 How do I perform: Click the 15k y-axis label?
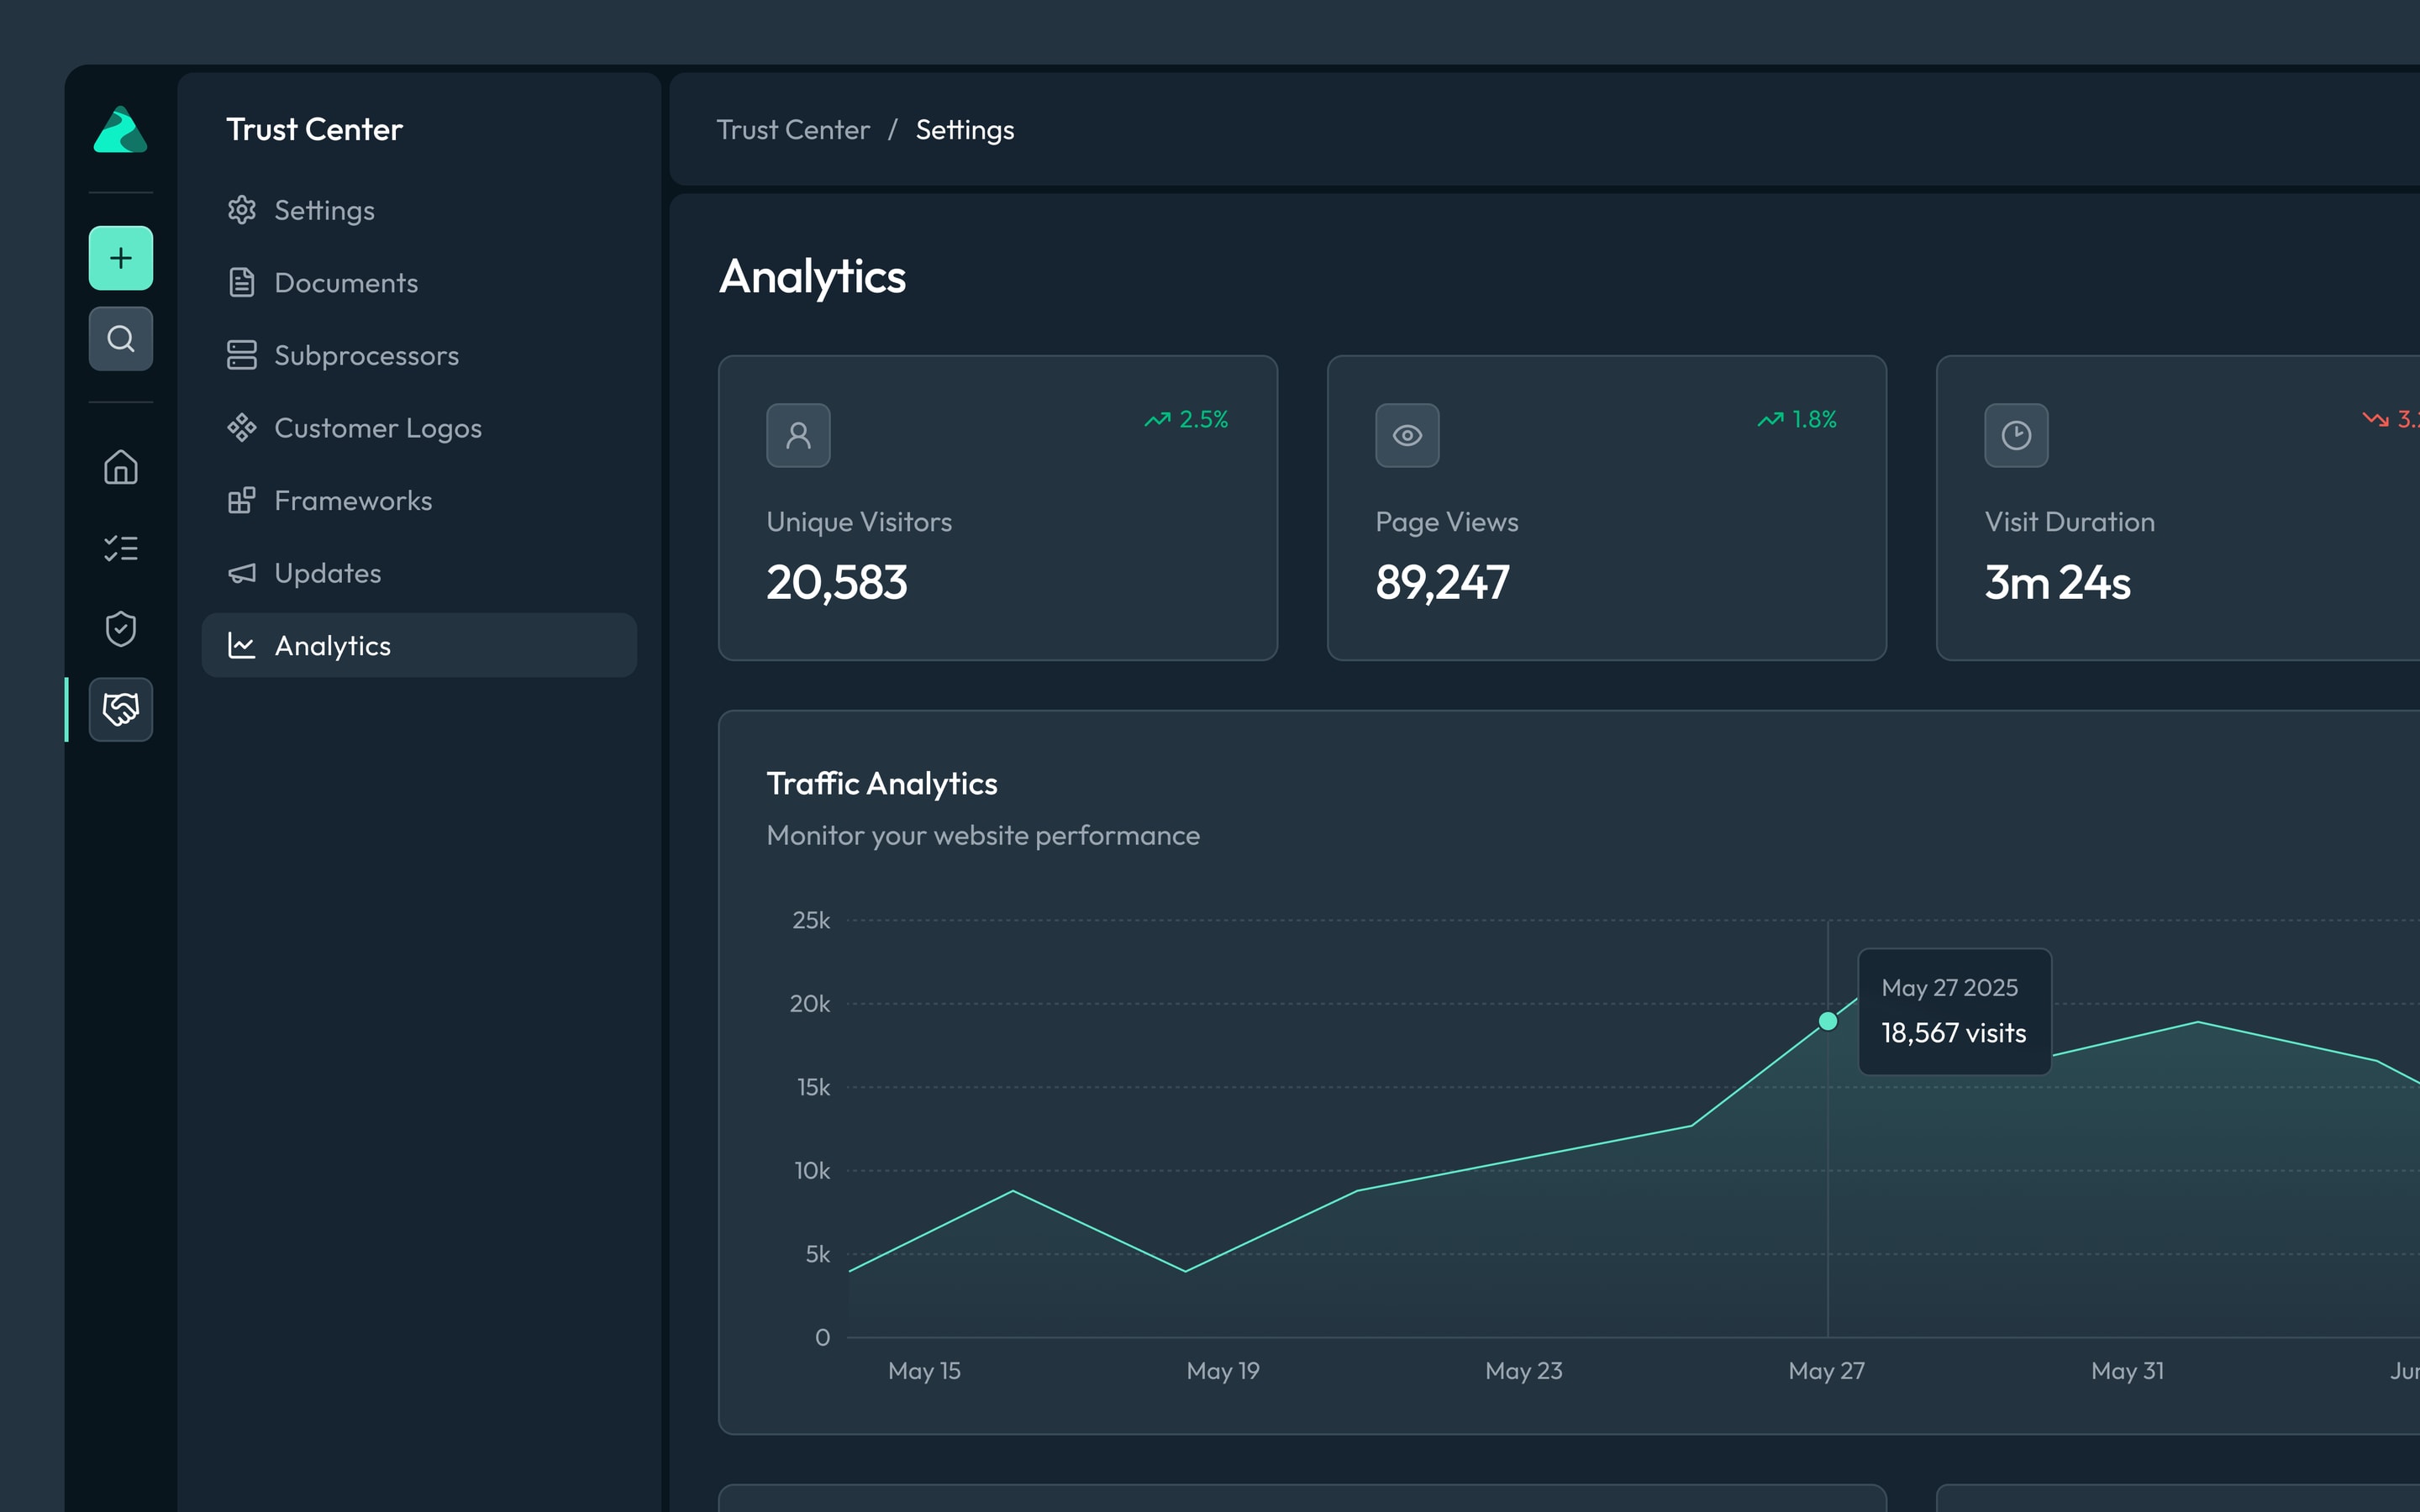click(813, 1087)
